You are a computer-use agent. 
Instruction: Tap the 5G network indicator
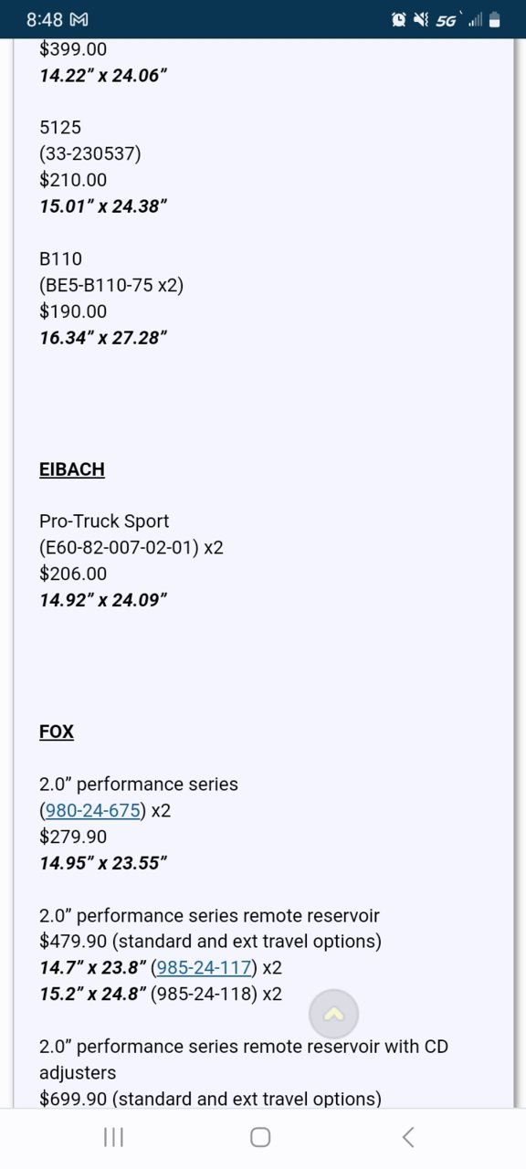click(x=447, y=19)
